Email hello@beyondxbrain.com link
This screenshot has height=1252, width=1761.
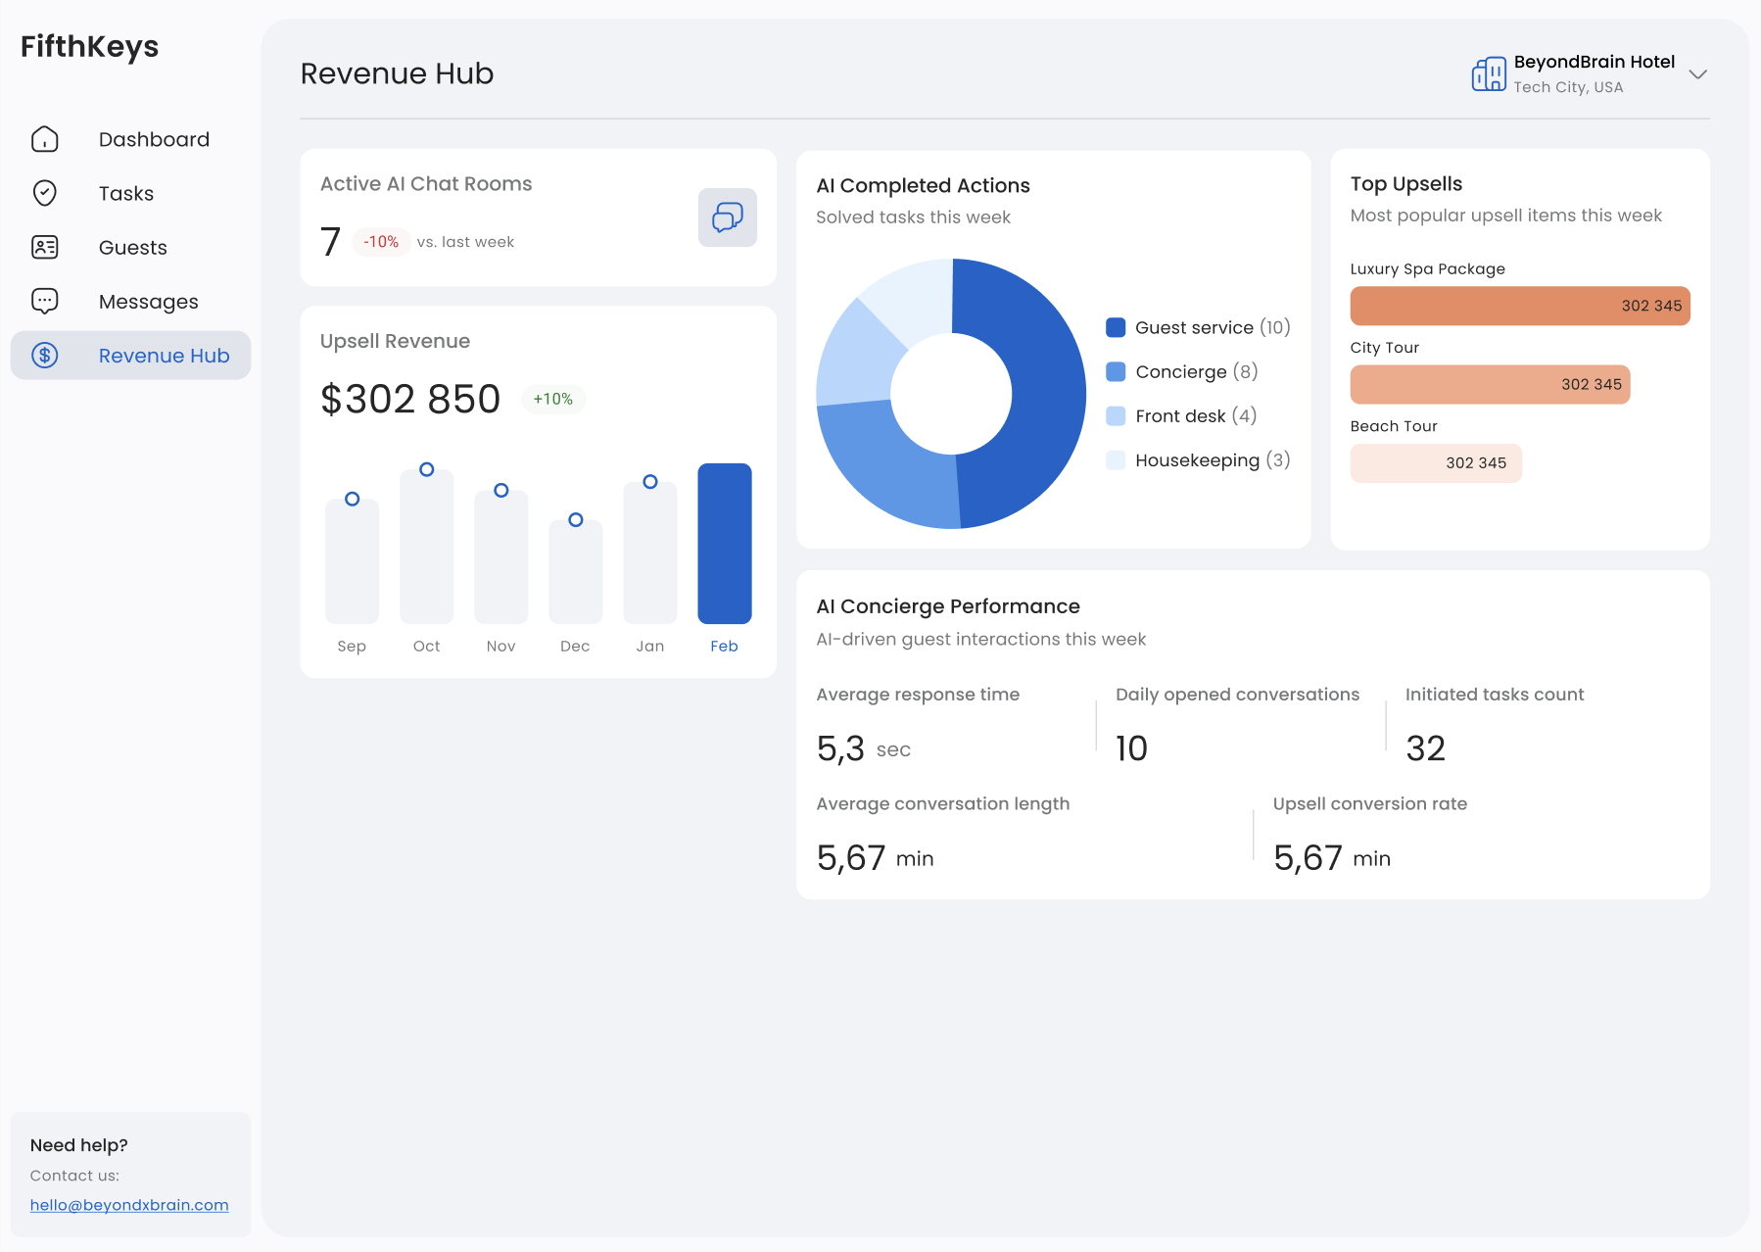coord(129,1205)
